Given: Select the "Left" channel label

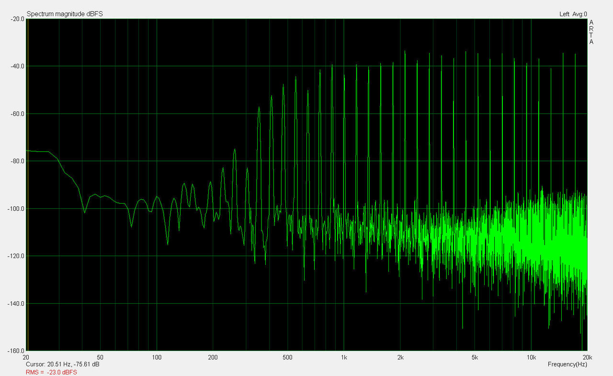Looking at the screenshot, I should 564,14.
